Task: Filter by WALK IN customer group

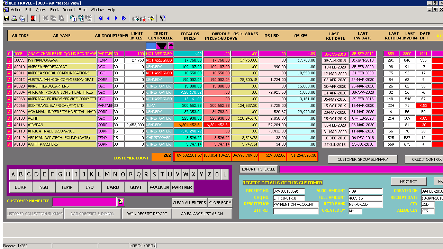Action: [x=159, y=187]
